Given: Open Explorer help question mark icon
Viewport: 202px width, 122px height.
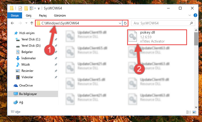Looking at the screenshot, I should (x=195, y=15).
